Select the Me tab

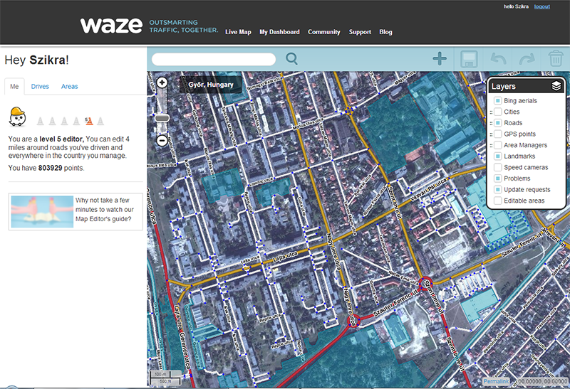point(14,86)
